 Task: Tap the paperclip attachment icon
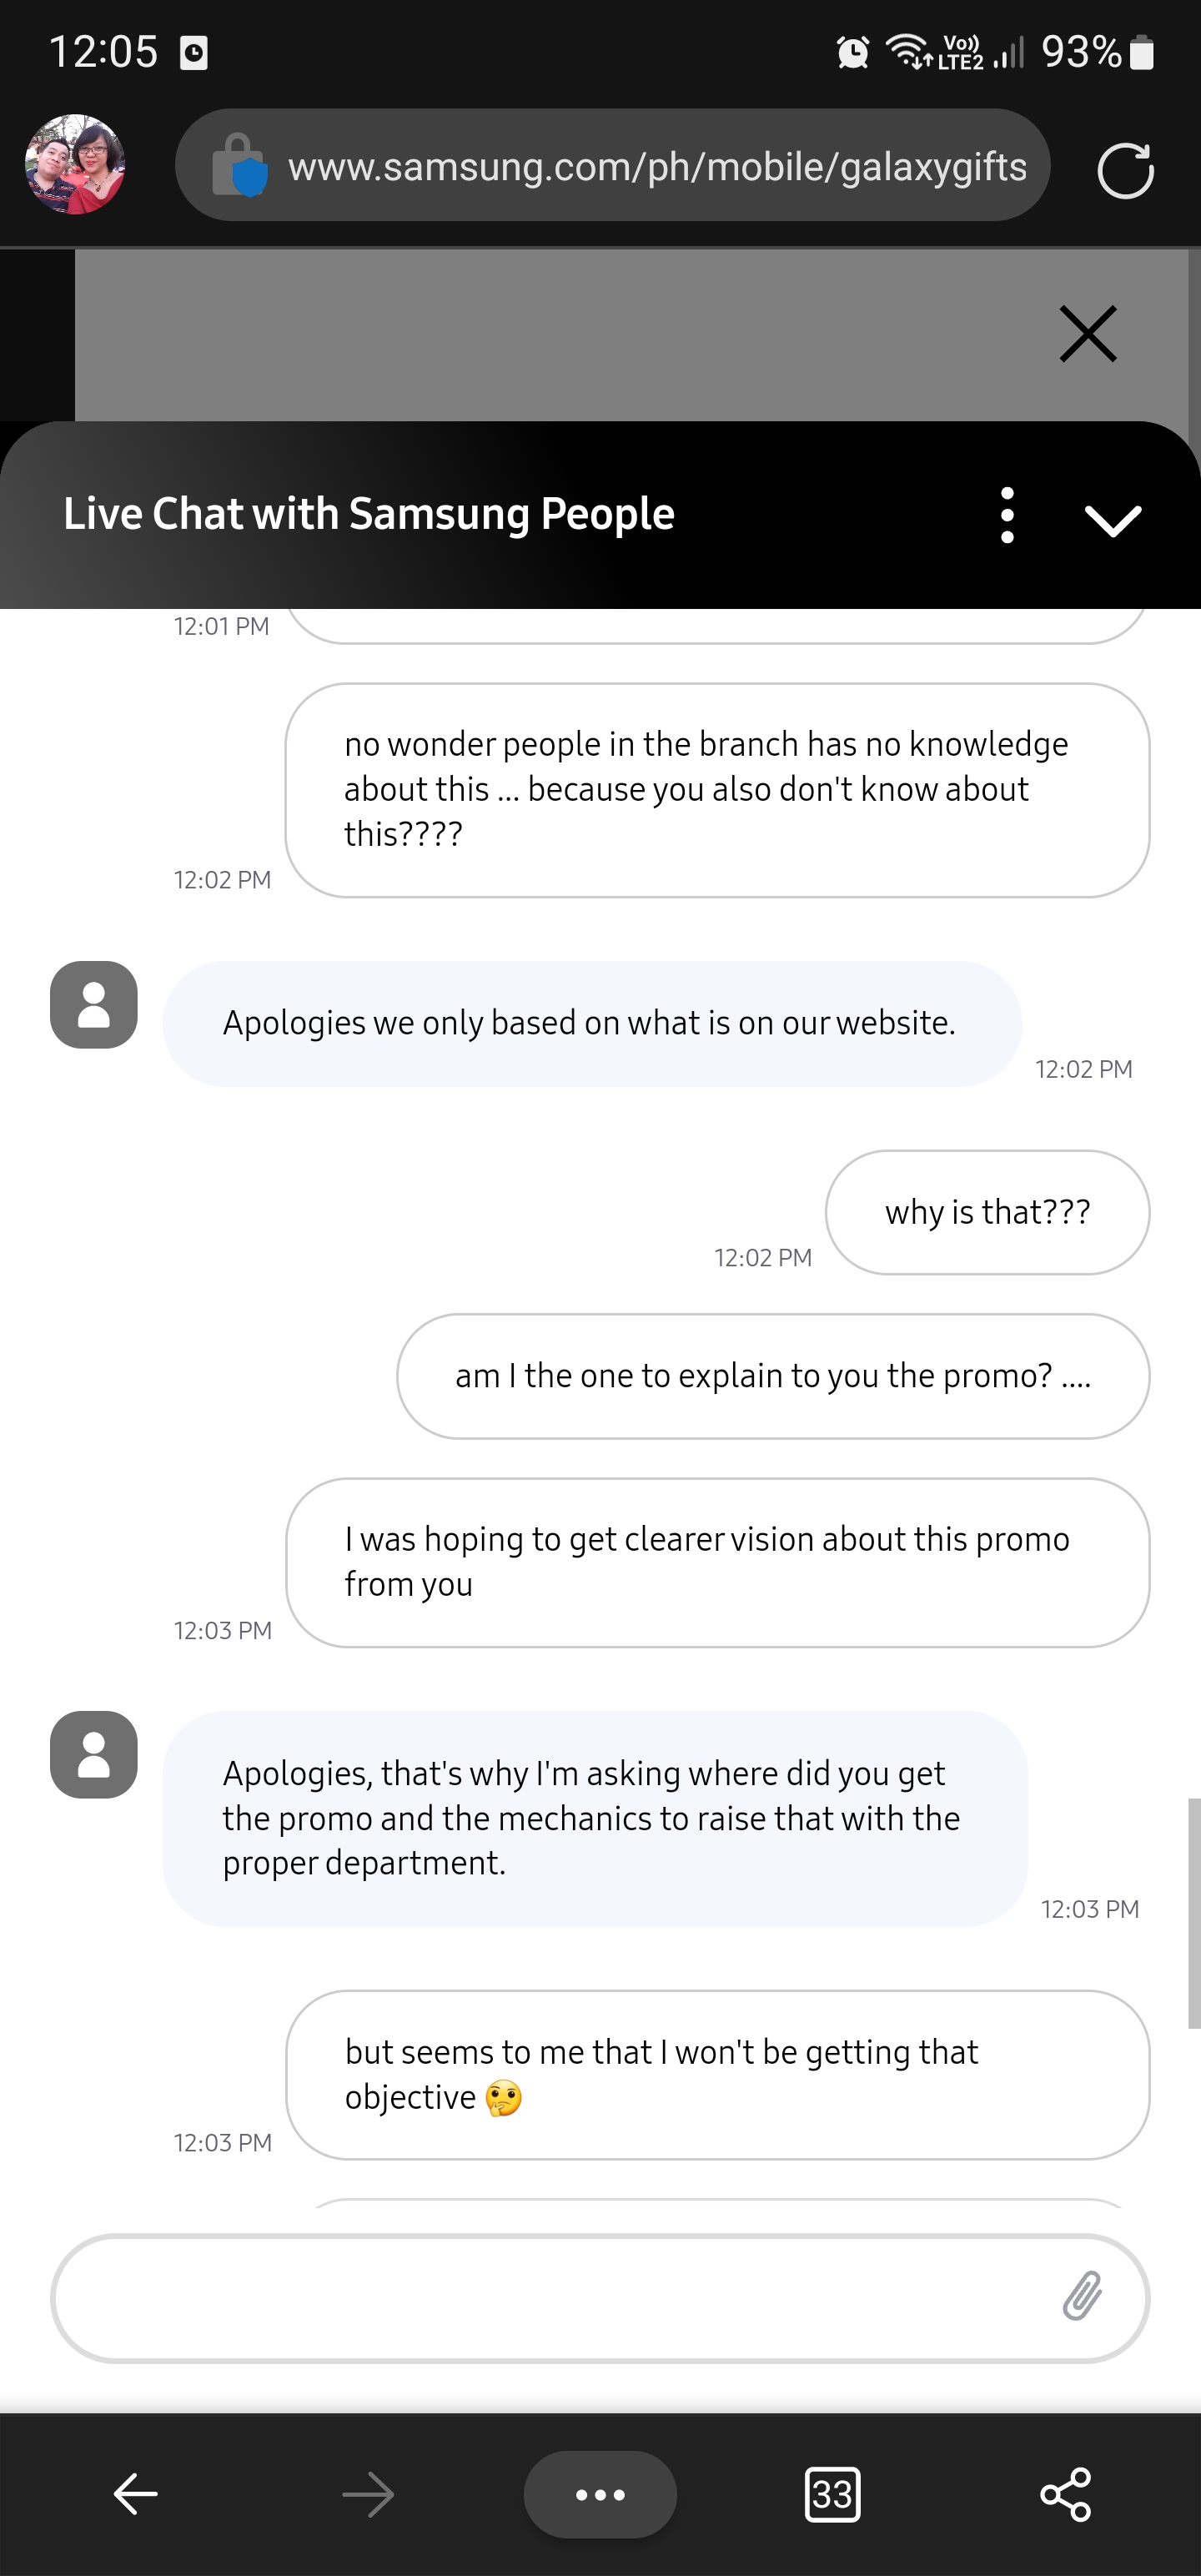click(x=1082, y=2296)
